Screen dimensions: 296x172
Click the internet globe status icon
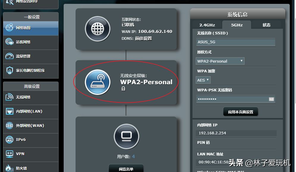(98, 29)
